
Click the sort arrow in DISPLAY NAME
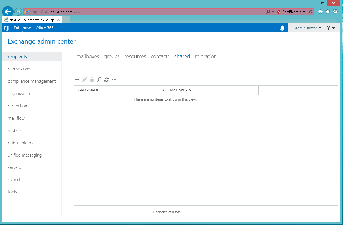[x=163, y=90]
